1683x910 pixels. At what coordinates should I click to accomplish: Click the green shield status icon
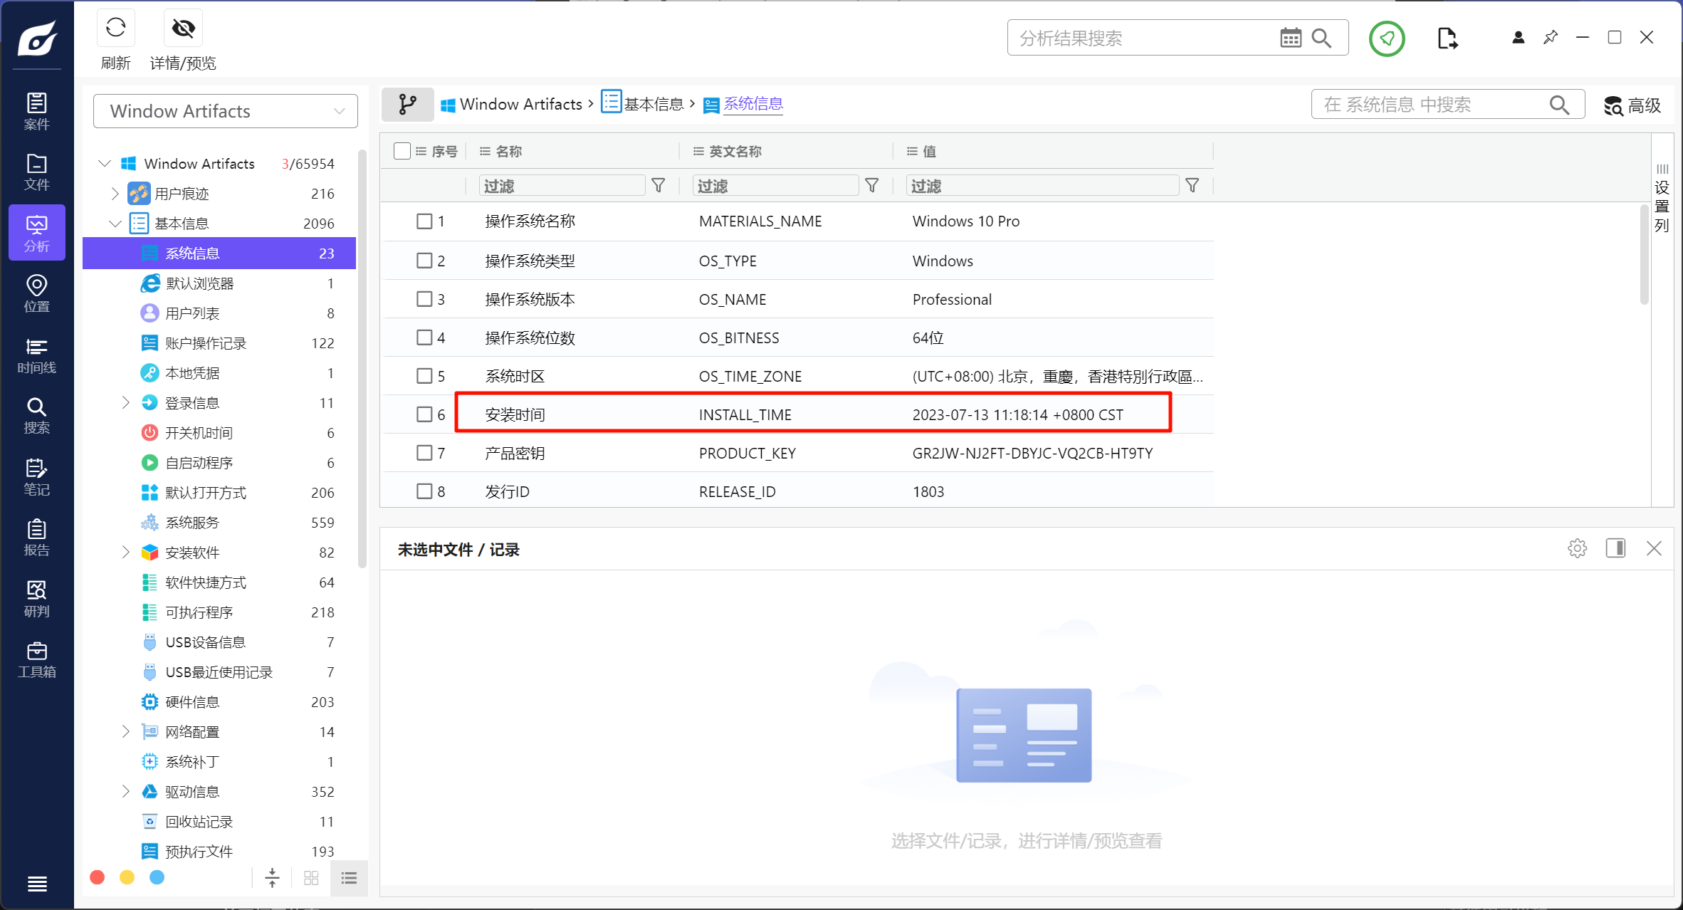click(x=1386, y=38)
